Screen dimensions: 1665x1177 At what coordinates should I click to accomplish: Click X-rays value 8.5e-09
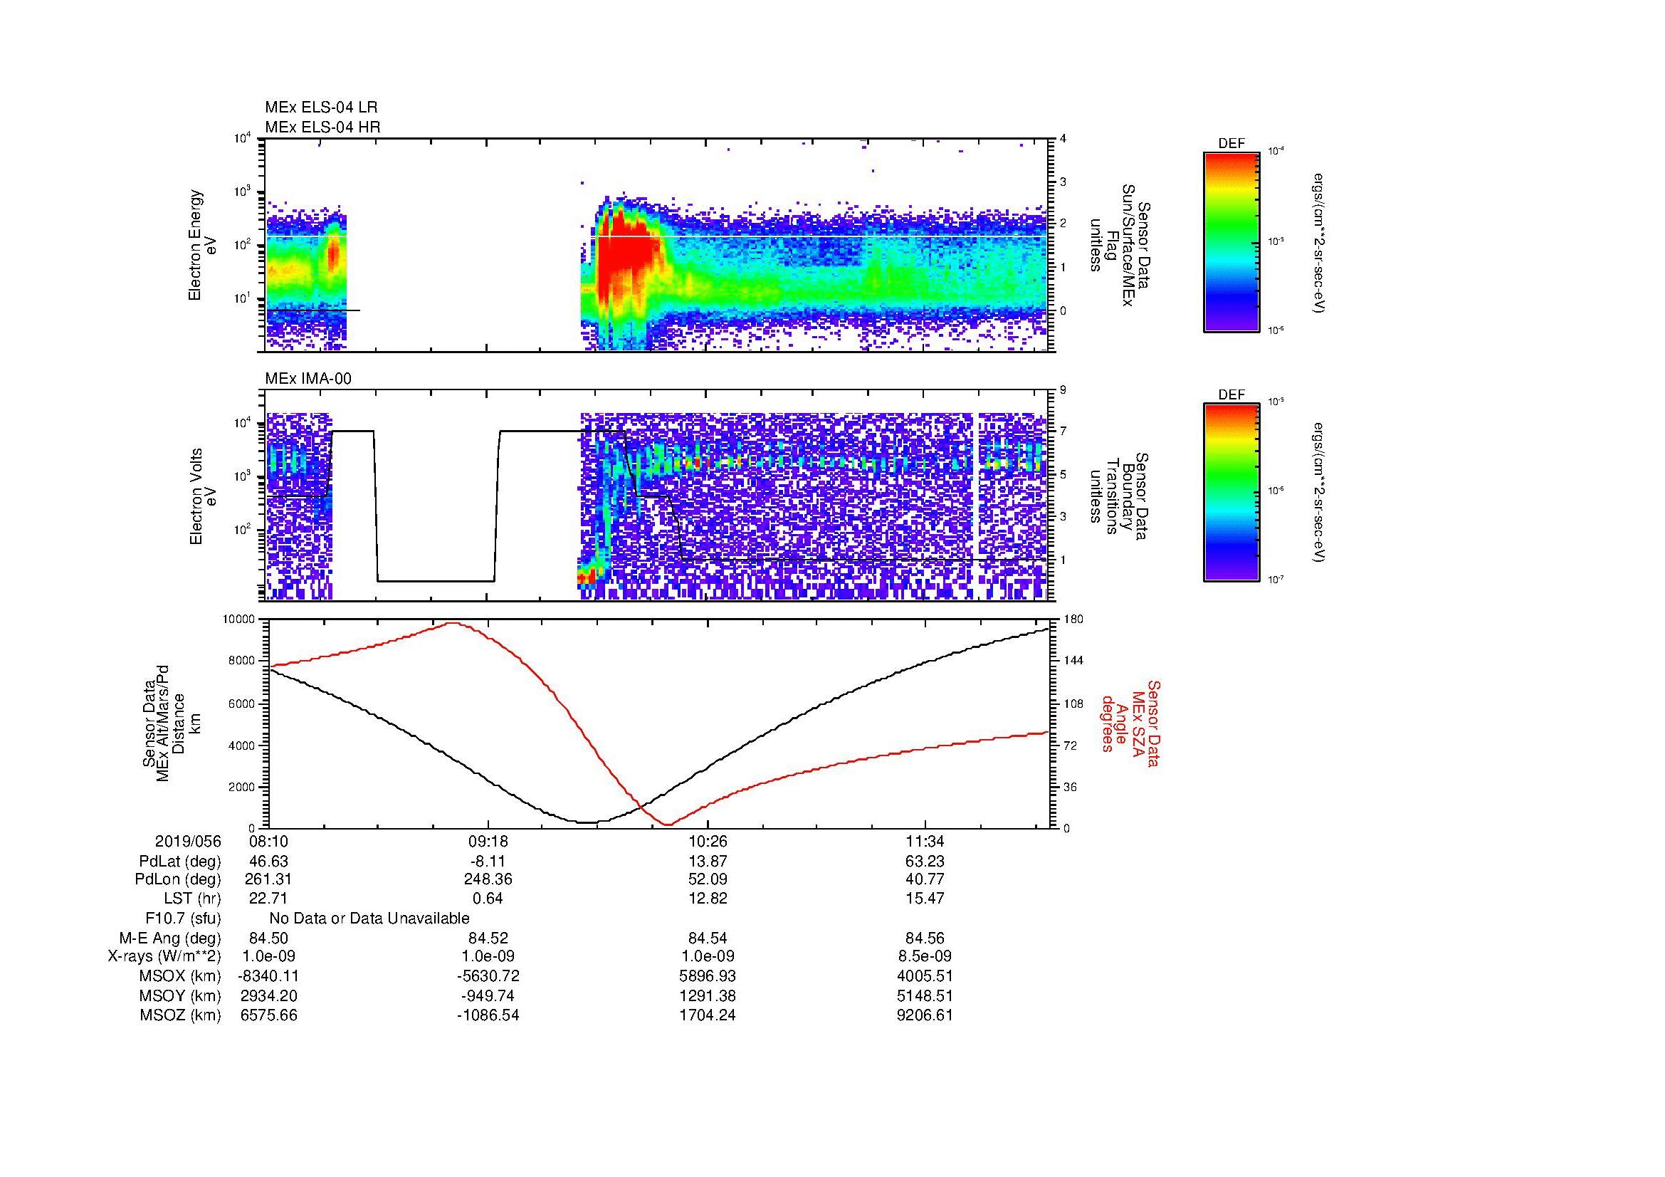[925, 956]
